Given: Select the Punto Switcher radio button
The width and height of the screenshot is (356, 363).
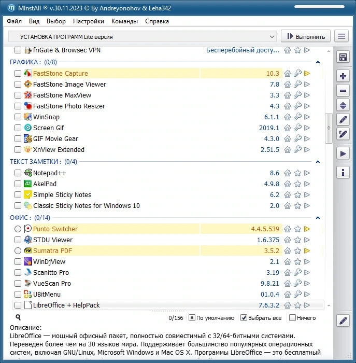Looking at the screenshot, I should tap(18, 229).
